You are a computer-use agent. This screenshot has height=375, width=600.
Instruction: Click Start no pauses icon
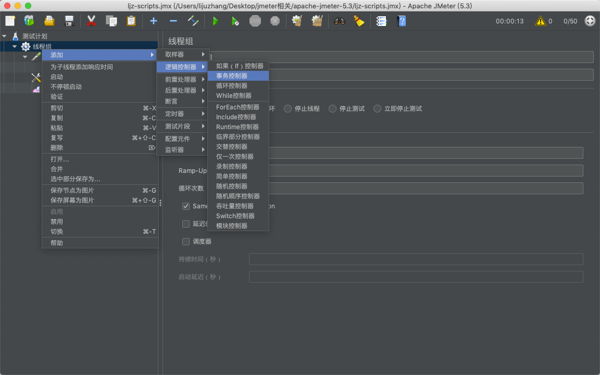[235, 21]
